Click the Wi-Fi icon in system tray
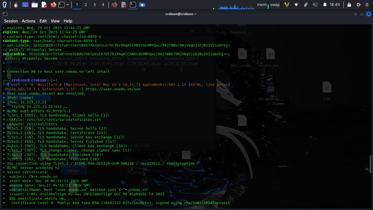 [296, 4]
